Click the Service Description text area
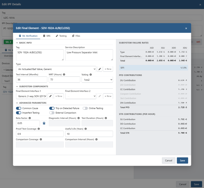 89,55
